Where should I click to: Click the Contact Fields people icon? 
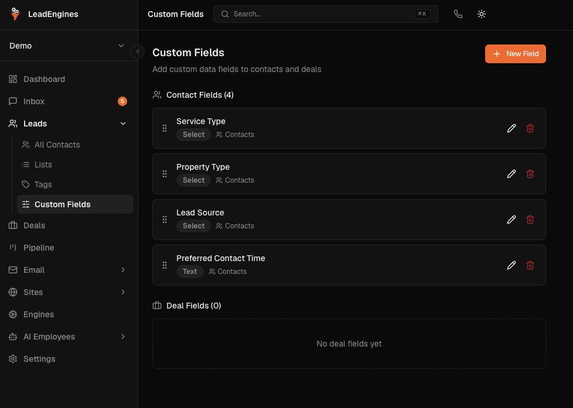pyautogui.click(x=157, y=95)
